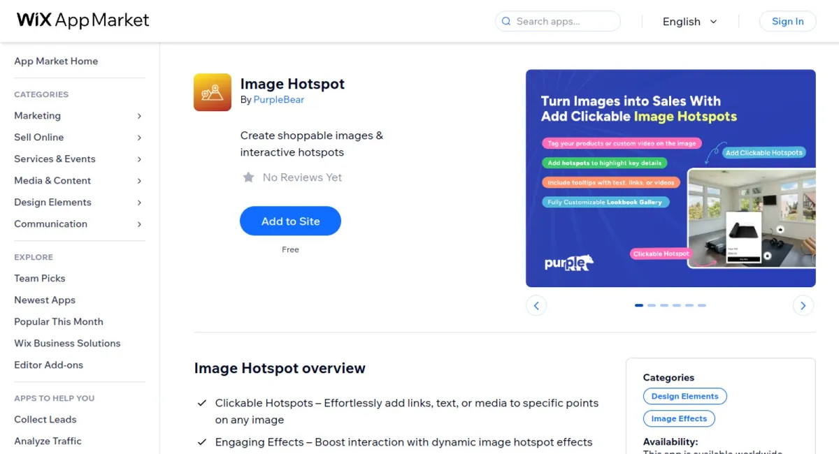Focus the Search apps field
The height and width of the screenshot is (454, 839).
(x=558, y=22)
